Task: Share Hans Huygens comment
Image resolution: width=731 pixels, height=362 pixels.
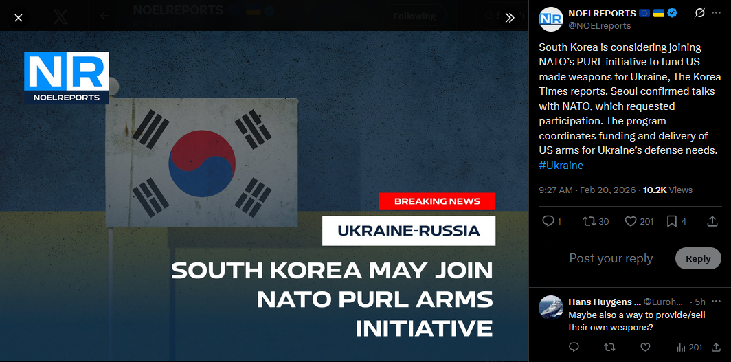Action: 716,347
